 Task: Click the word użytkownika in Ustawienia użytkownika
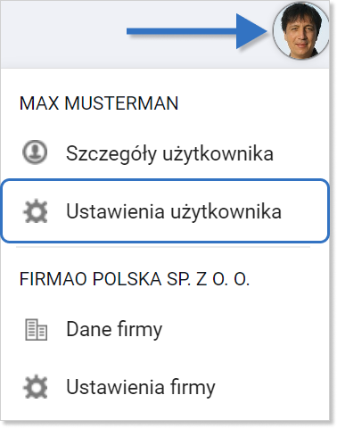click(x=226, y=212)
